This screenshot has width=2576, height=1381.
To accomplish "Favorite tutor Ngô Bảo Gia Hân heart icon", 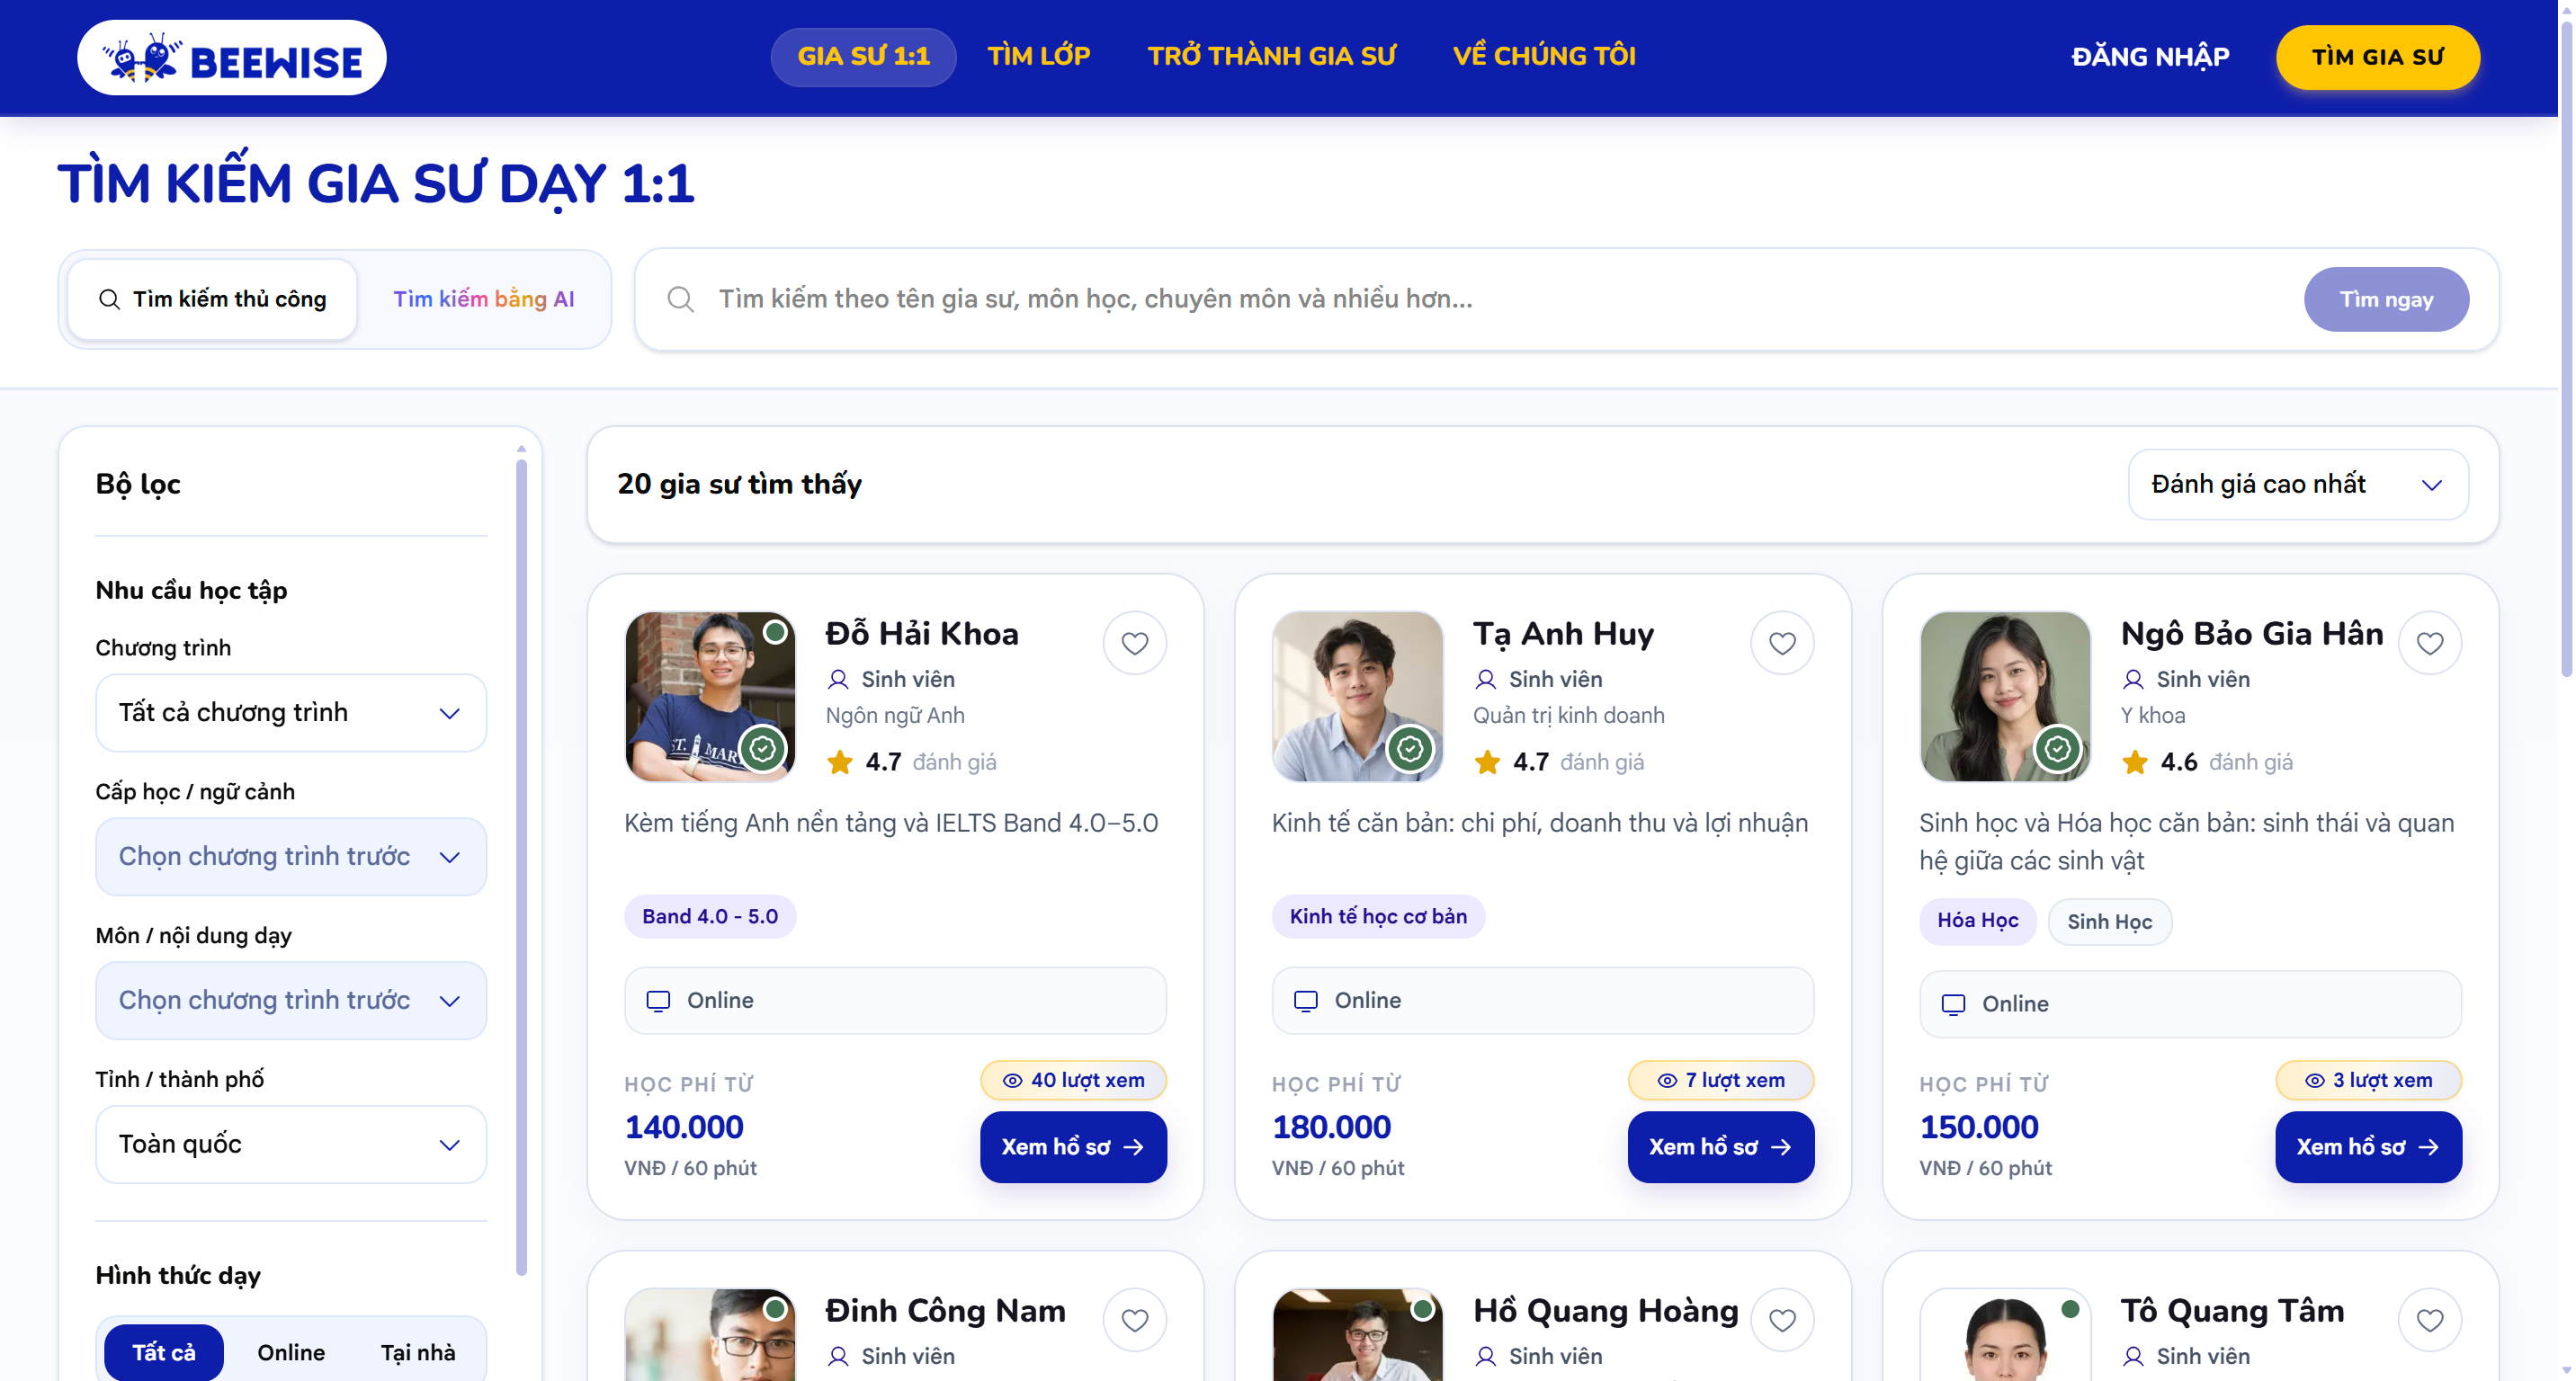I will point(2429,644).
